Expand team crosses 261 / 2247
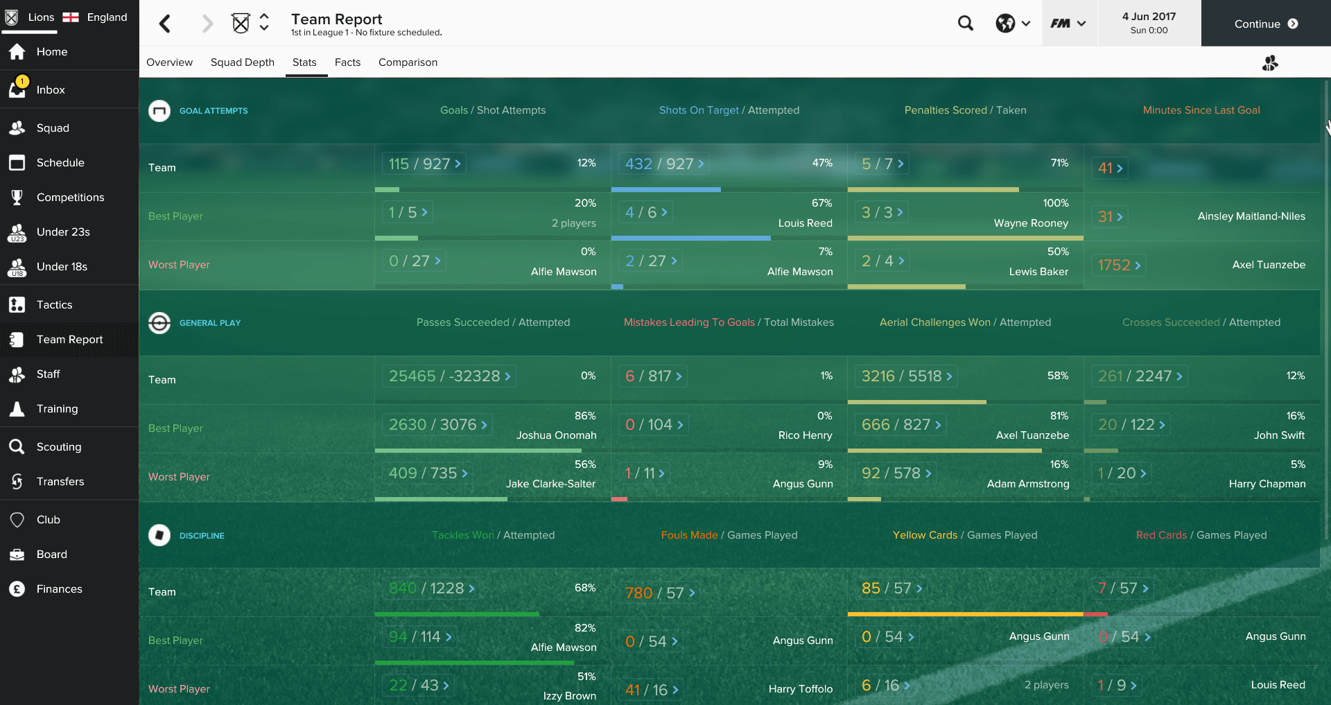Image resolution: width=1331 pixels, height=705 pixels. coord(1139,376)
